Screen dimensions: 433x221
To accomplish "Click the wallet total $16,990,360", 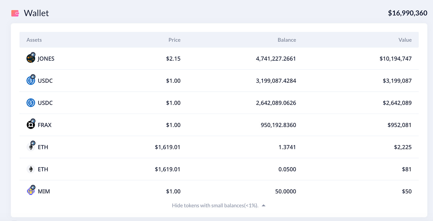I will point(408,13).
